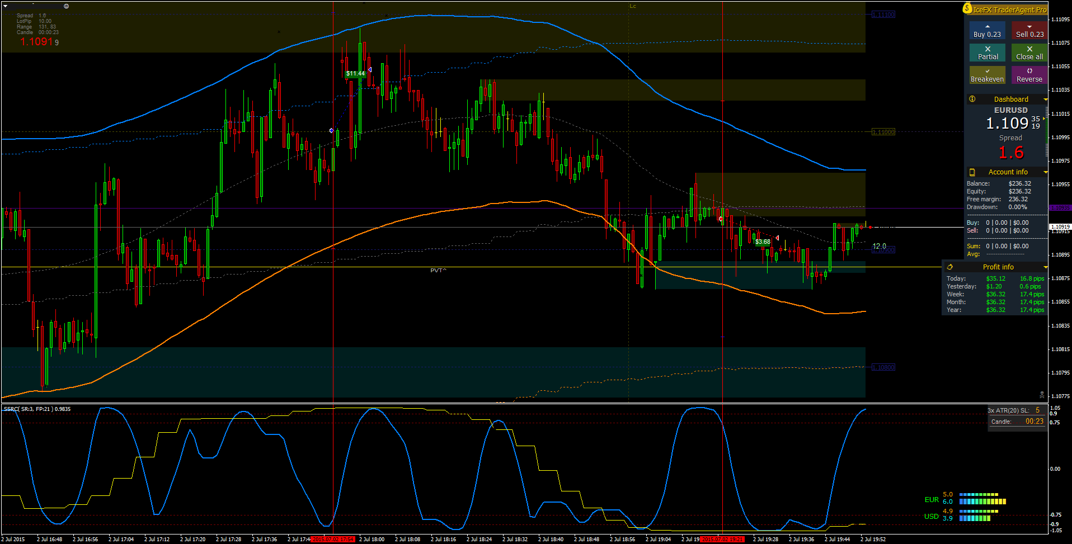Click the small icon at chart bottom-right corner

1042,394
